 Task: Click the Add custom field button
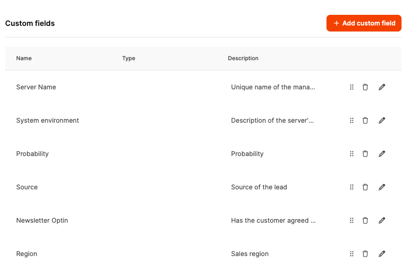[x=364, y=23]
